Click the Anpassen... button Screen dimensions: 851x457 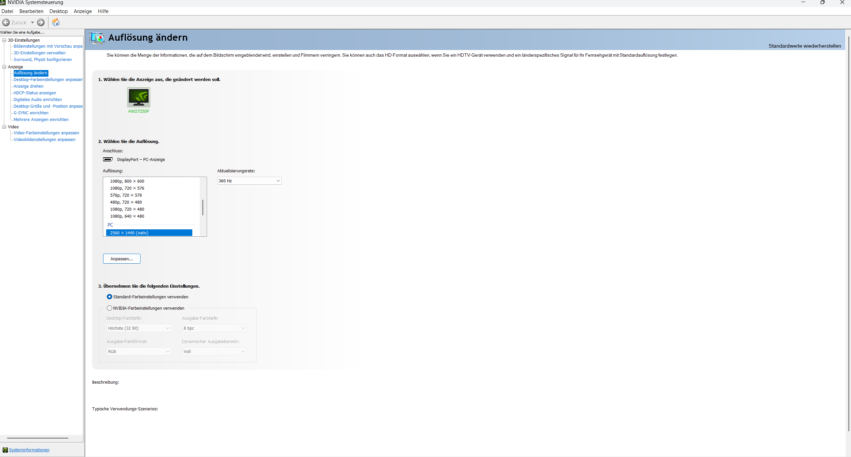click(122, 259)
